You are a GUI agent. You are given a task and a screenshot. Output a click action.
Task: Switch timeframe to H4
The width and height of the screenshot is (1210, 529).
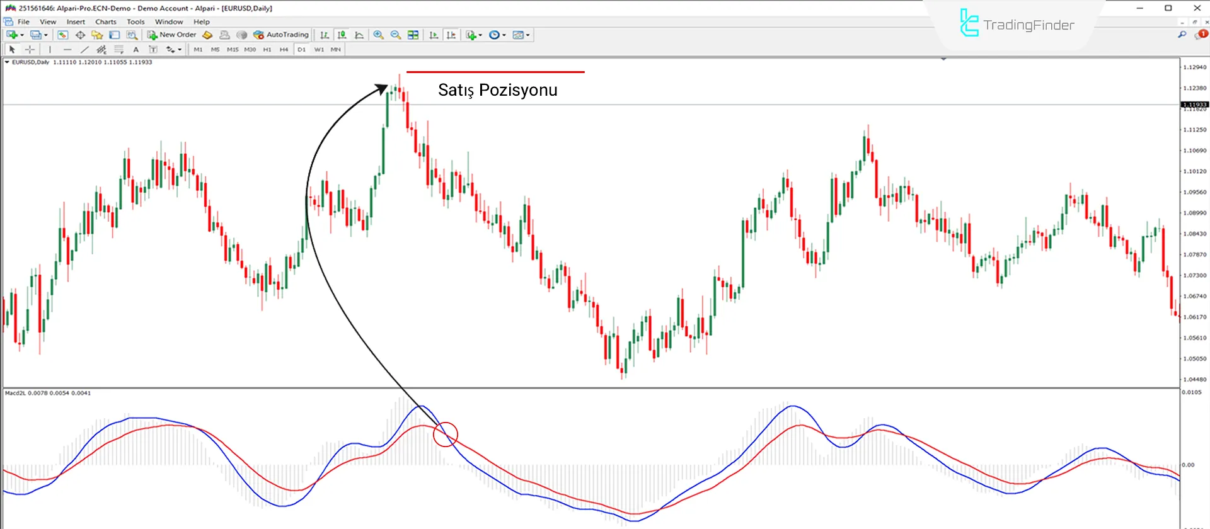click(x=284, y=49)
